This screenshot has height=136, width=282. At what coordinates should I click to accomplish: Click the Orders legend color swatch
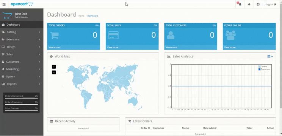(259, 66)
